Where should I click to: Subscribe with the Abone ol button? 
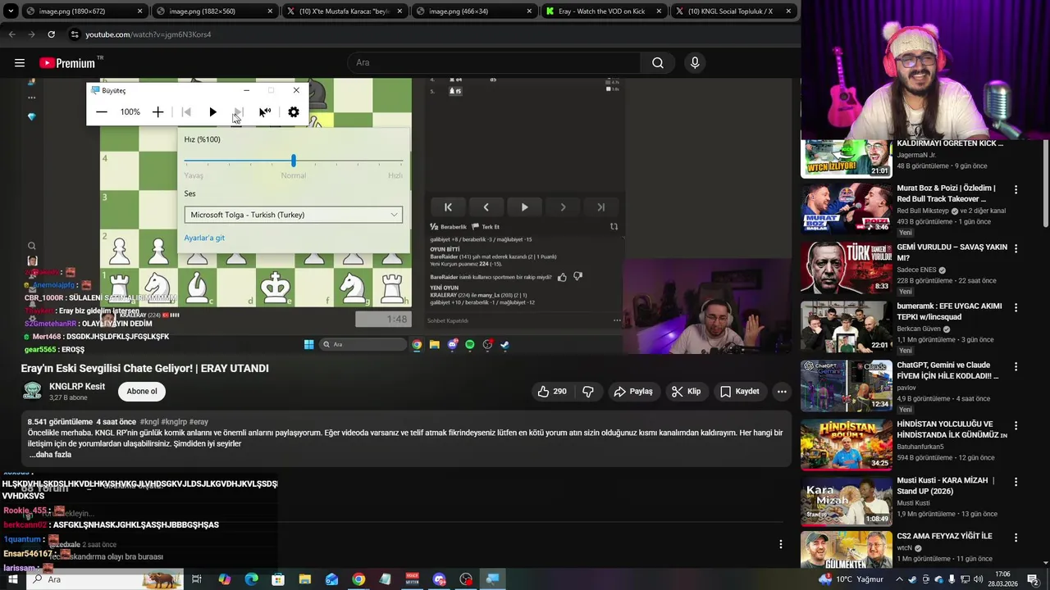point(142,391)
